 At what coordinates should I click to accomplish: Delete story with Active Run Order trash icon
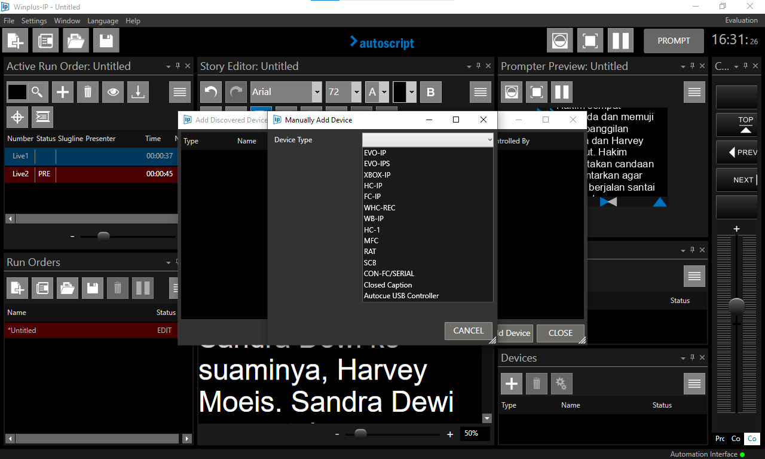pyautogui.click(x=88, y=92)
